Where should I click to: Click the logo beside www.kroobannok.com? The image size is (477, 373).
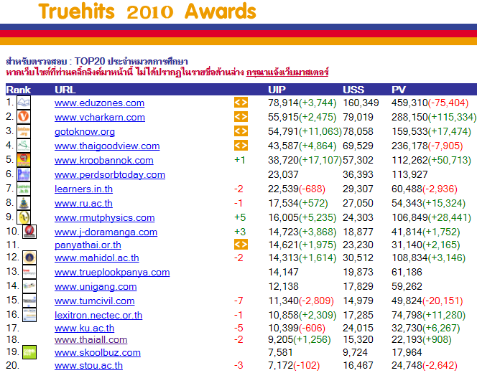coord(24,160)
